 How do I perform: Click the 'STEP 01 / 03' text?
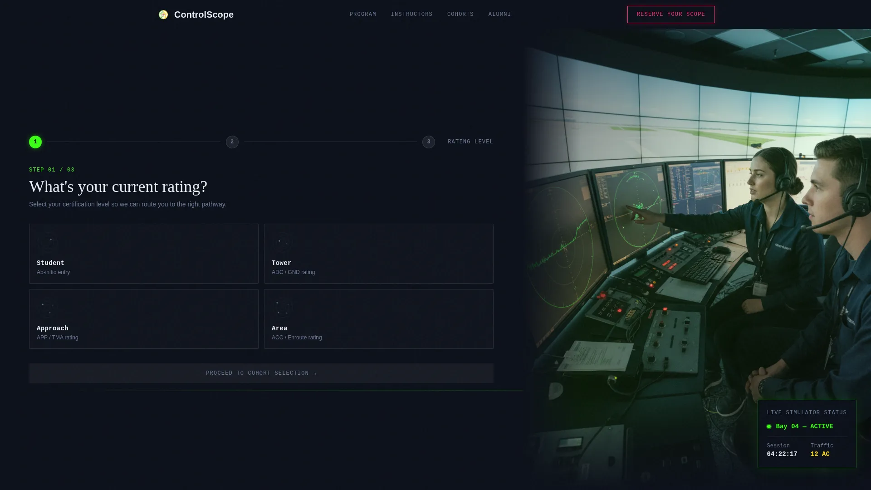52,170
